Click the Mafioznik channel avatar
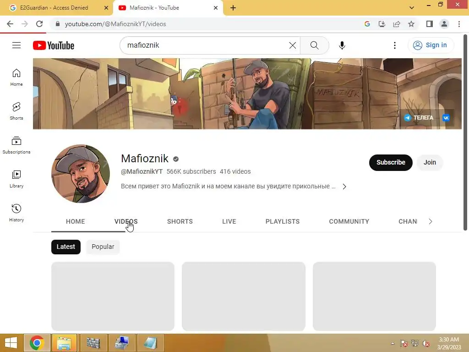The image size is (469, 352). (81, 174)
